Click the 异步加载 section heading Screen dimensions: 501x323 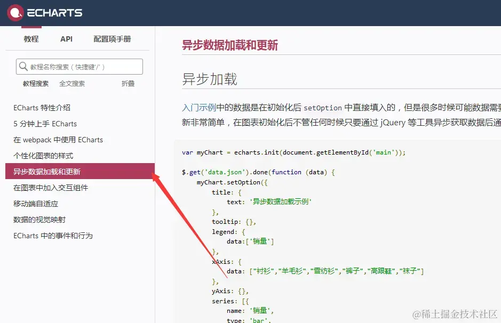click(210, 79)
